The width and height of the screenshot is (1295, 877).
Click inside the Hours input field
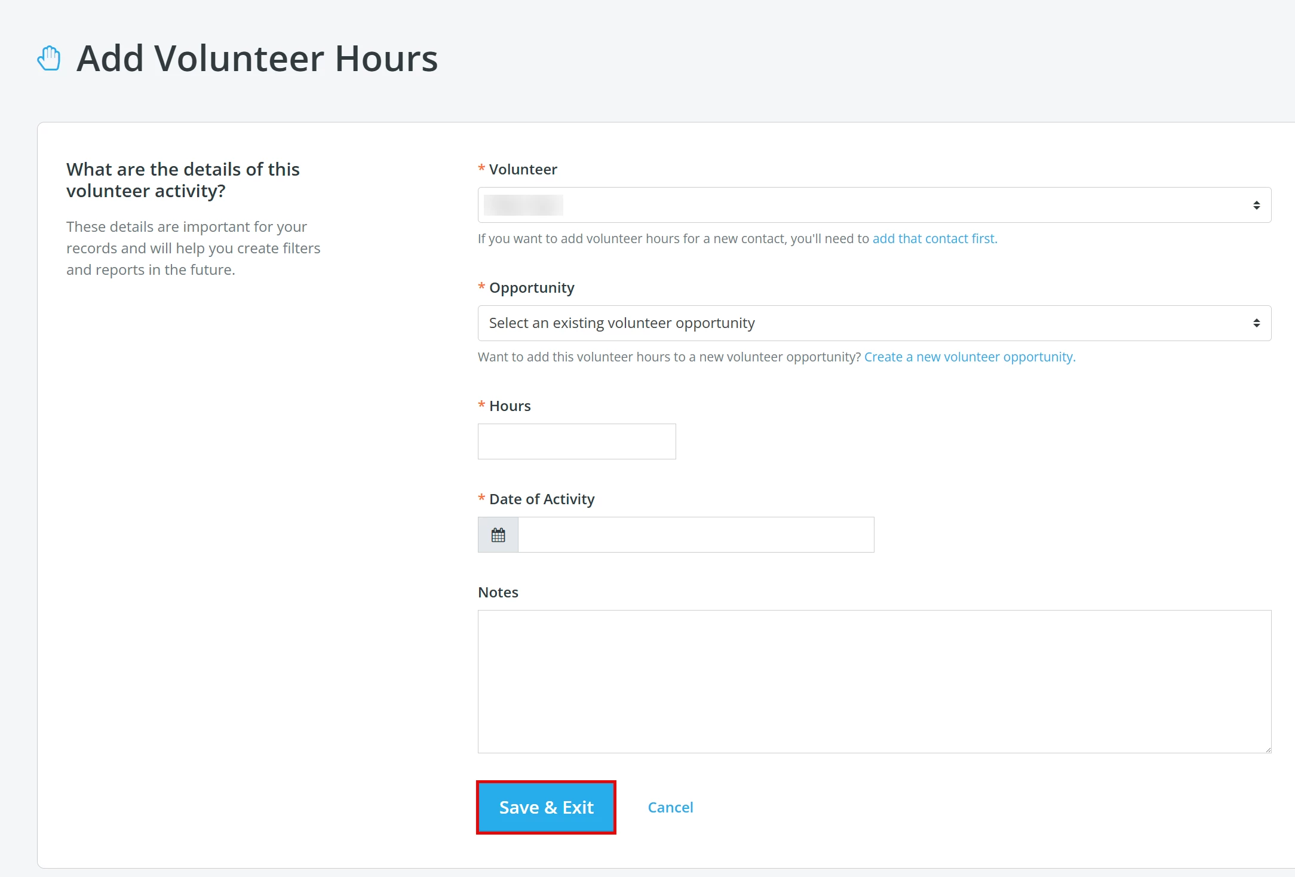pos(576,441)
